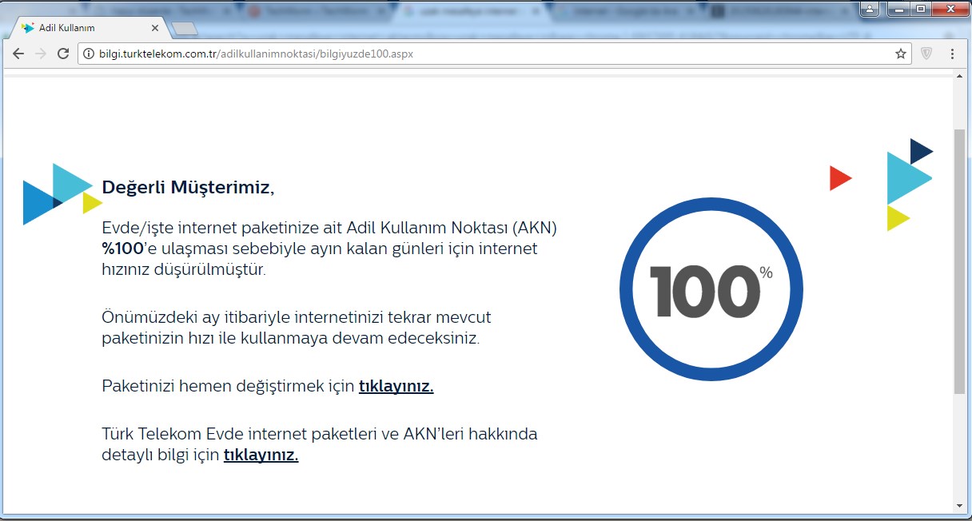Bookmark this page with the star icon
The width and height of the screenshot is (972, 521).
coord(901,54)
